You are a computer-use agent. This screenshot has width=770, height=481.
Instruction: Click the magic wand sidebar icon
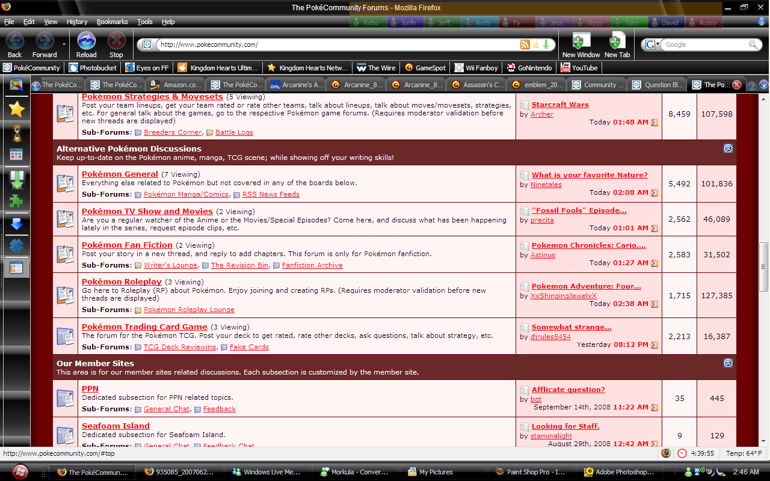click(x=16, y=85)
